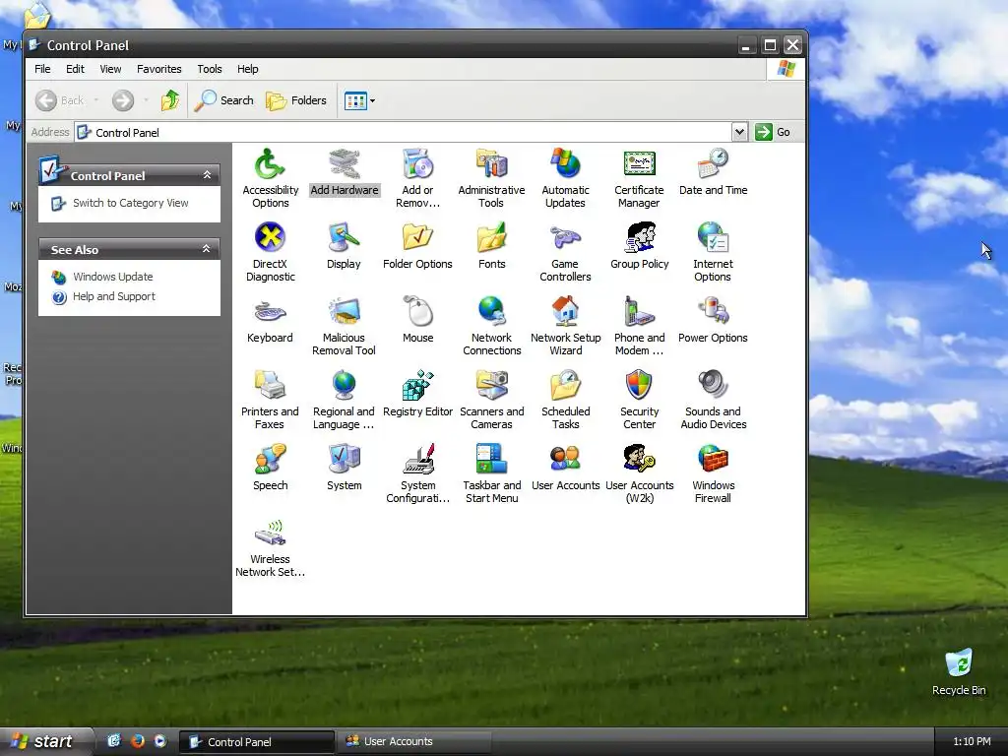This screenshot has height=756, width=1008.
Task: Click Switch to Category View link
Action: click(131, 203)
